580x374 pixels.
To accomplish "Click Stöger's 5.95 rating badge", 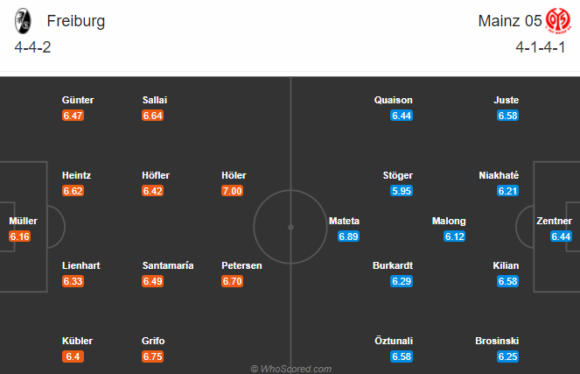I will [402, 191].
